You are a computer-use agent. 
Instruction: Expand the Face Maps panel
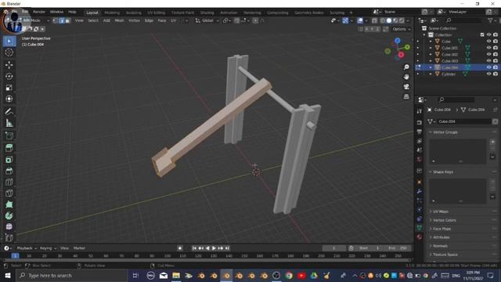[x=442, y=229]
